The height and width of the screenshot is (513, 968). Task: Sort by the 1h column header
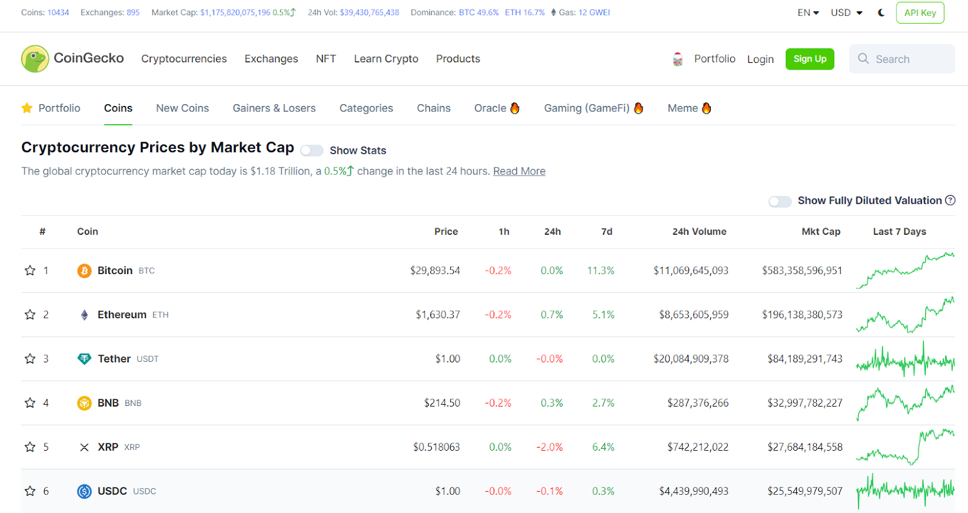tap(504, 232)
